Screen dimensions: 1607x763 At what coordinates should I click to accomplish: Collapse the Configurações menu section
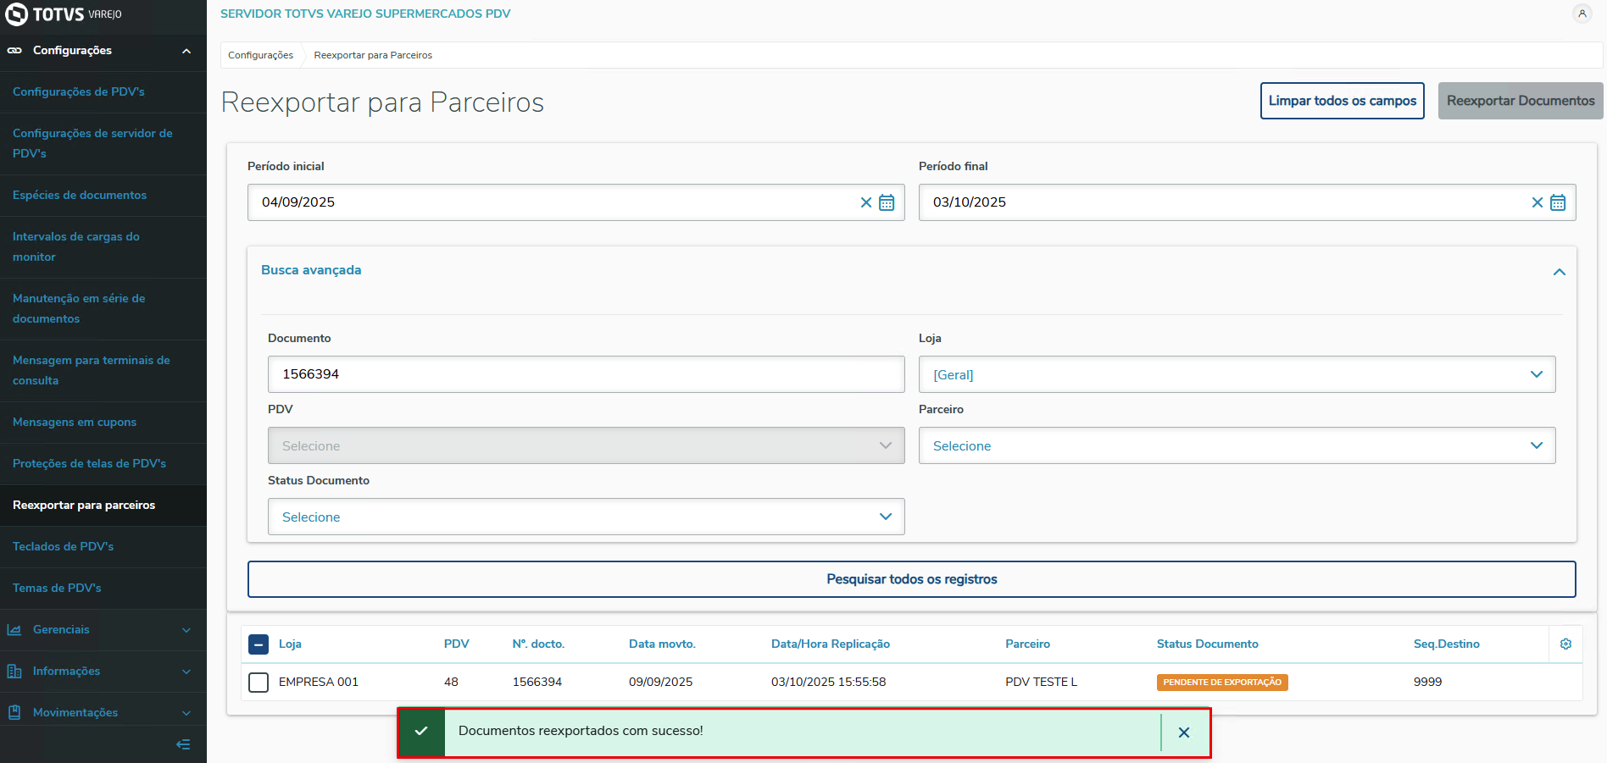pyautogui.click(x=186, y=52)
